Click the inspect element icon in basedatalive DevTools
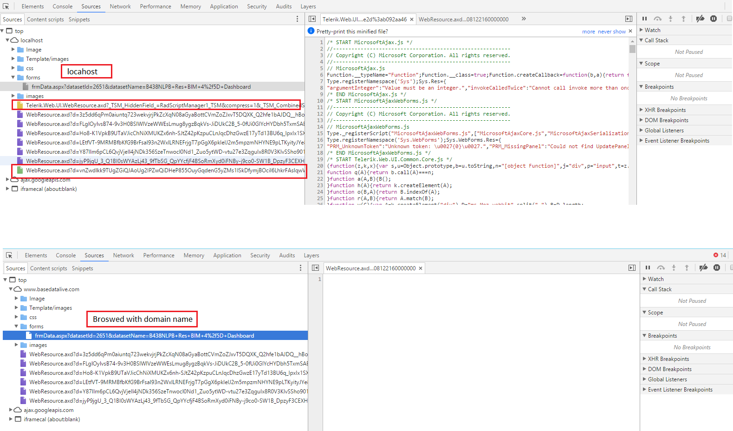The height and width of the screenshot is (431, 733). pos(9,255)
